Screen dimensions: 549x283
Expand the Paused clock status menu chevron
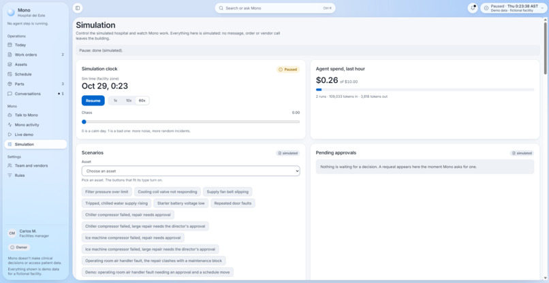click(x=542, y=8)
